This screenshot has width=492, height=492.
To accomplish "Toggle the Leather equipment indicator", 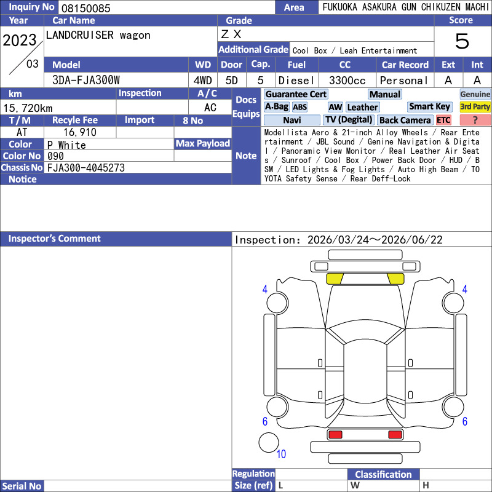I will (362, 107).
